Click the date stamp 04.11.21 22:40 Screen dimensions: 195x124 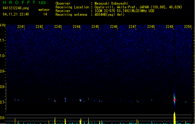coord(16,14)
